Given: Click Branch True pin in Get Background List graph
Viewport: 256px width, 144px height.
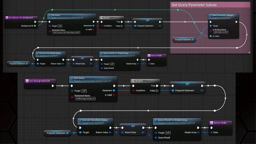Looking at the screenshot, I should point(157,86).
